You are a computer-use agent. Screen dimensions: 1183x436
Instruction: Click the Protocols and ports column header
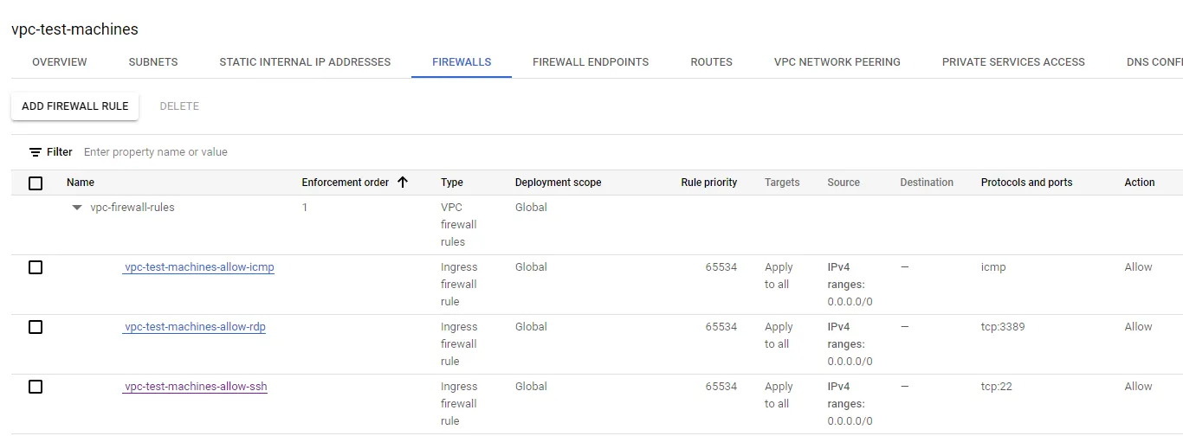click(1026, 183)
